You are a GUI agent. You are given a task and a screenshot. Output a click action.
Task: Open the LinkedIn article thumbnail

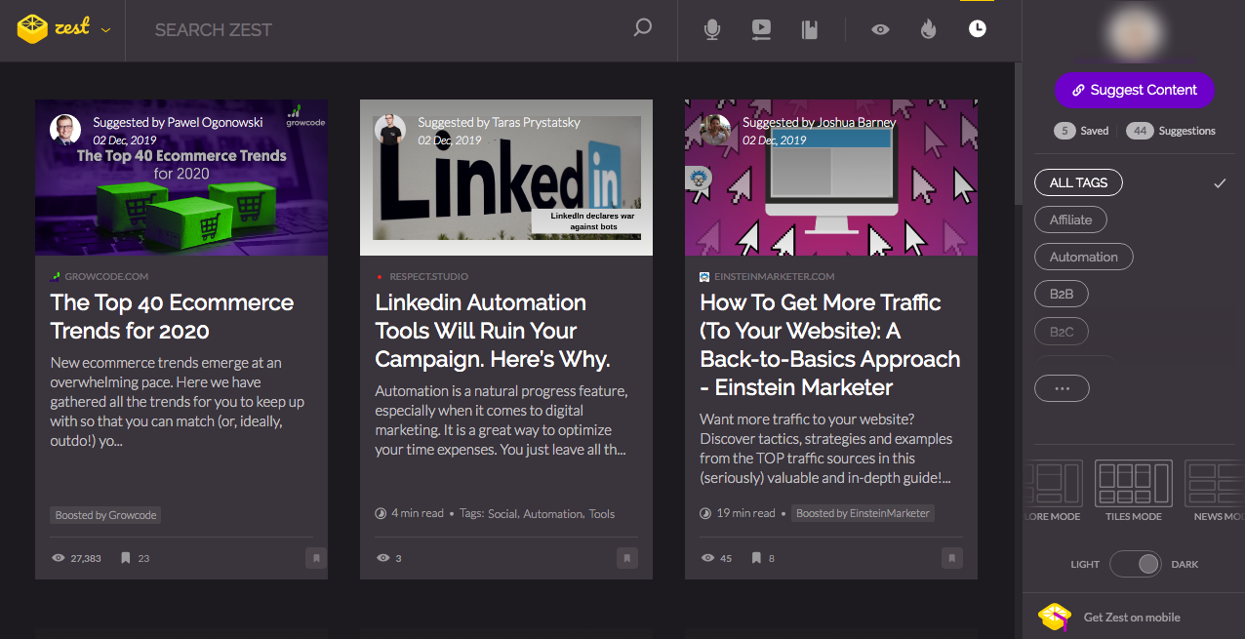[506, 178]
